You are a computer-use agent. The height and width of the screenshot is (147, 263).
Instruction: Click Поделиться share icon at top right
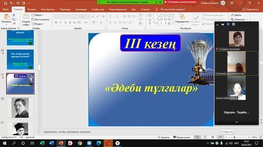pyautogui.click(x=250, y=9)
